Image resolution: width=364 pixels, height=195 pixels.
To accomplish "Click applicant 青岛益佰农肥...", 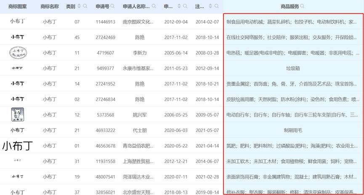I will tap(138, 146).
